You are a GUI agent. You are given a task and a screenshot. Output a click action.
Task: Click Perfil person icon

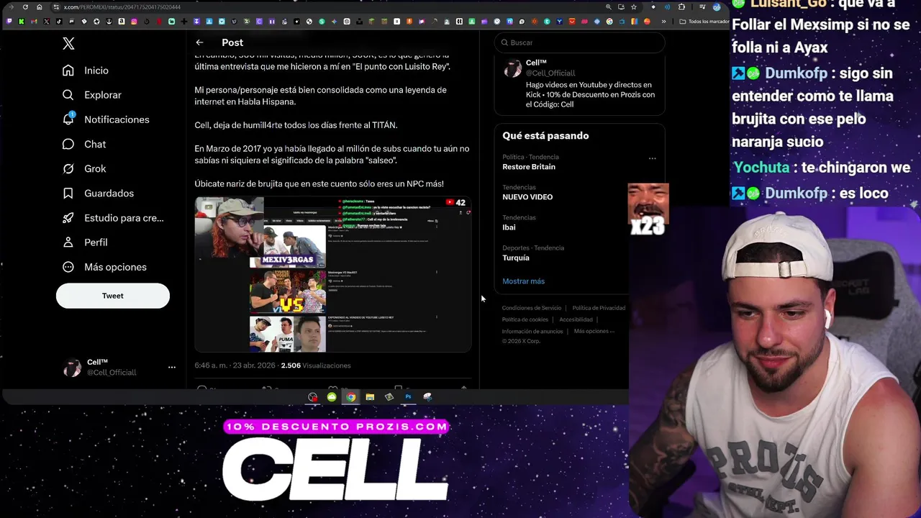coord(68,242)
